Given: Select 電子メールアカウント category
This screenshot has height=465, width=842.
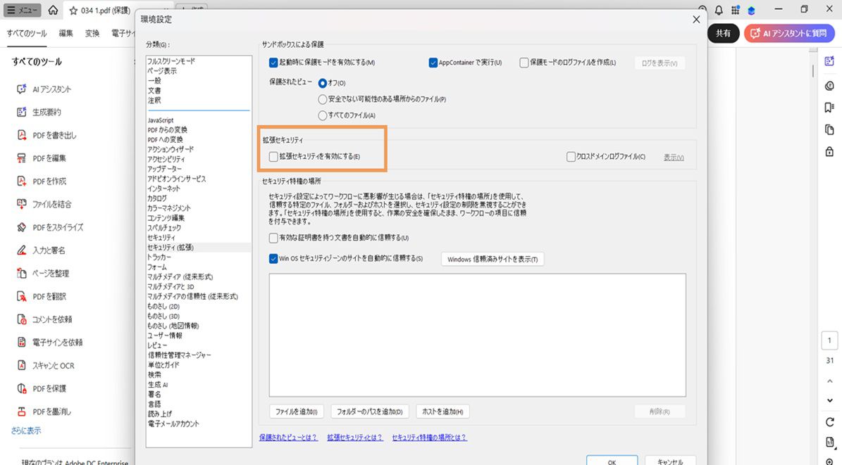Looking at the screenshot, I should click(x=173, y=423).
